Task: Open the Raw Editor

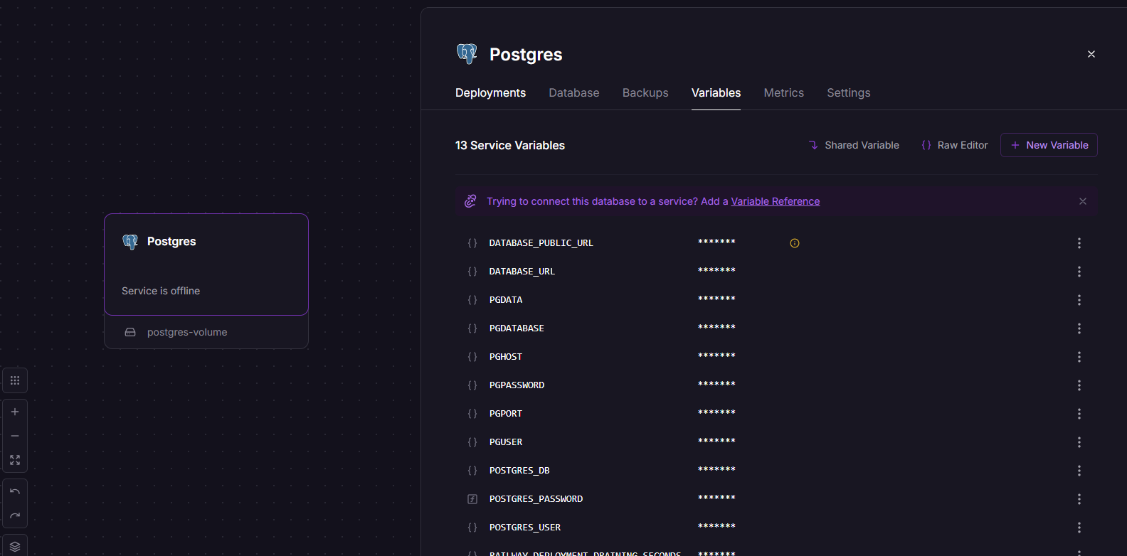Action: tap(955, 145)
